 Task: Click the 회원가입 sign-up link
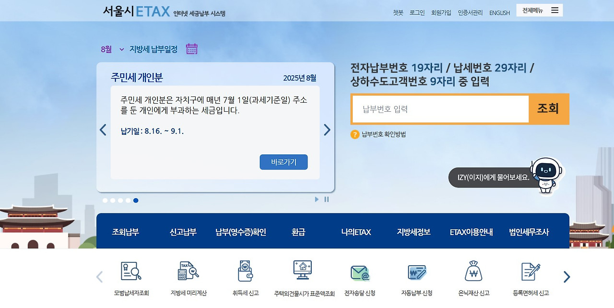coord(441,13)
